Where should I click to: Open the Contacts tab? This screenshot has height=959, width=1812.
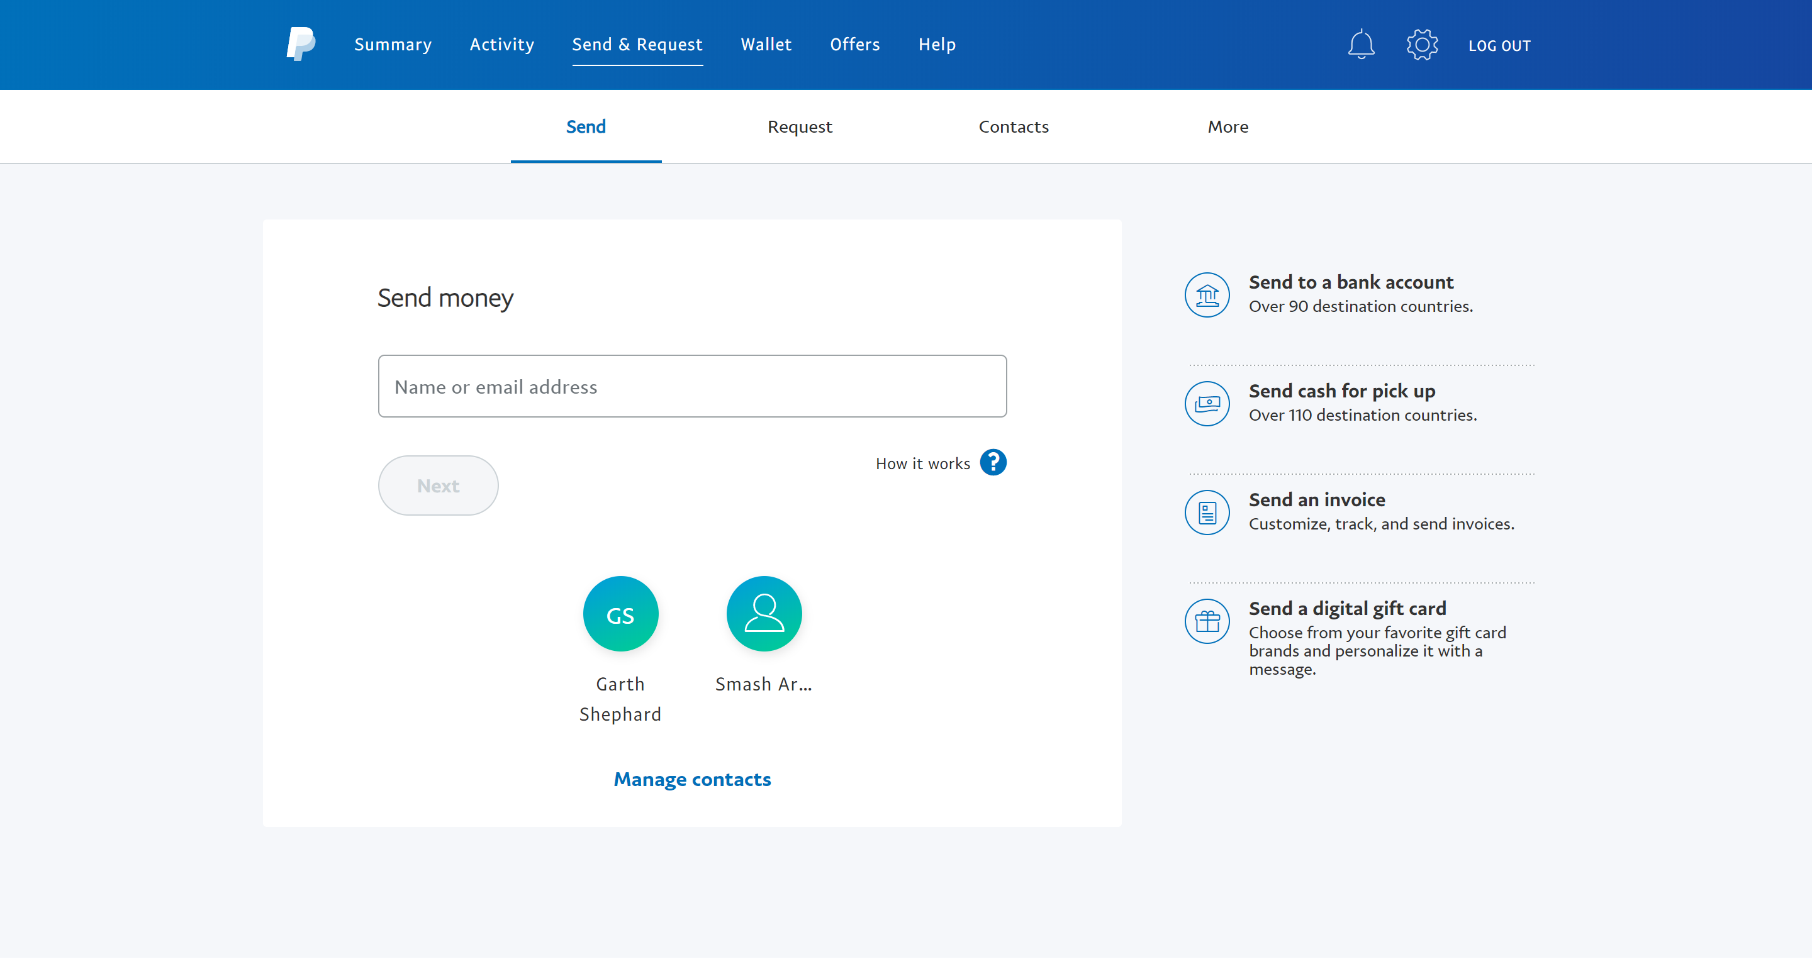[1014, 126]
